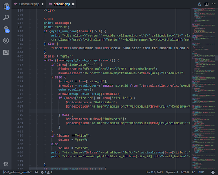Split the editor with the split icon
Screen dimensions: 218x175
(207, 4)
